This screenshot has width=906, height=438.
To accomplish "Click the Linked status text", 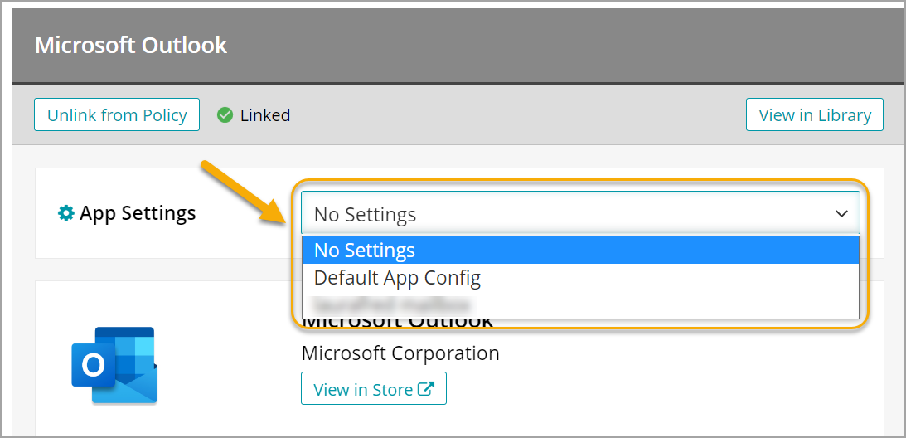I will point(265,115).
